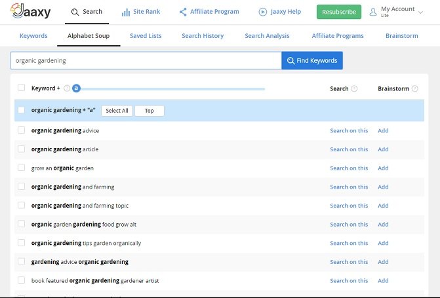
Task: Check the organic gardening tips garden organically row
Action: click(22, 242)
